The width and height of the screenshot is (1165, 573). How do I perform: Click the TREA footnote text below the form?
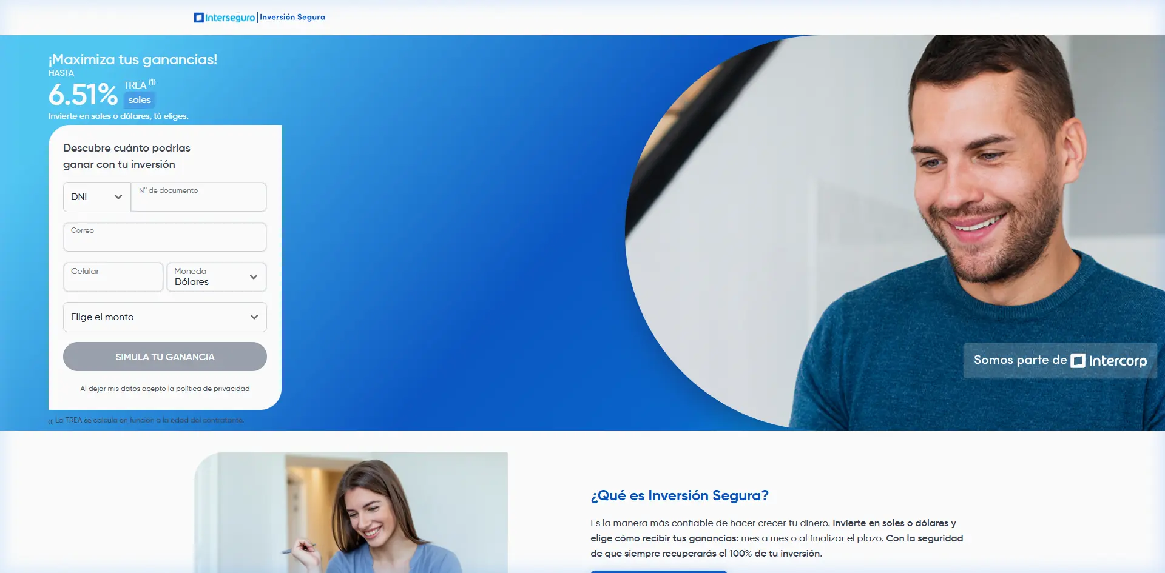[146, 420]
